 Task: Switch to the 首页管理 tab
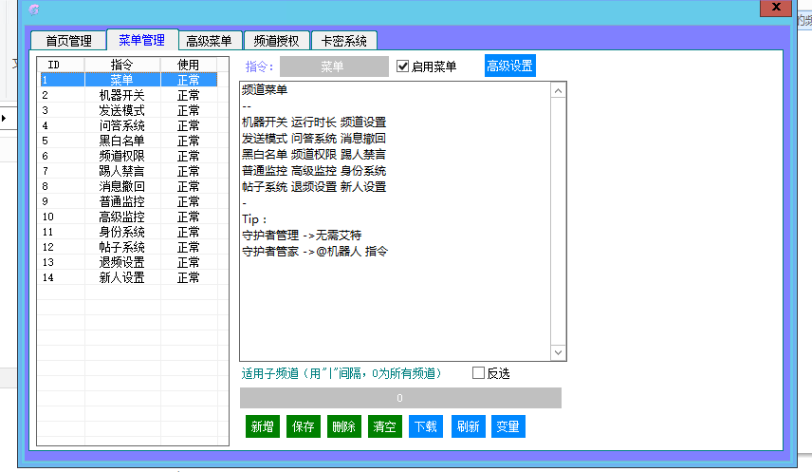pos(68,41)
